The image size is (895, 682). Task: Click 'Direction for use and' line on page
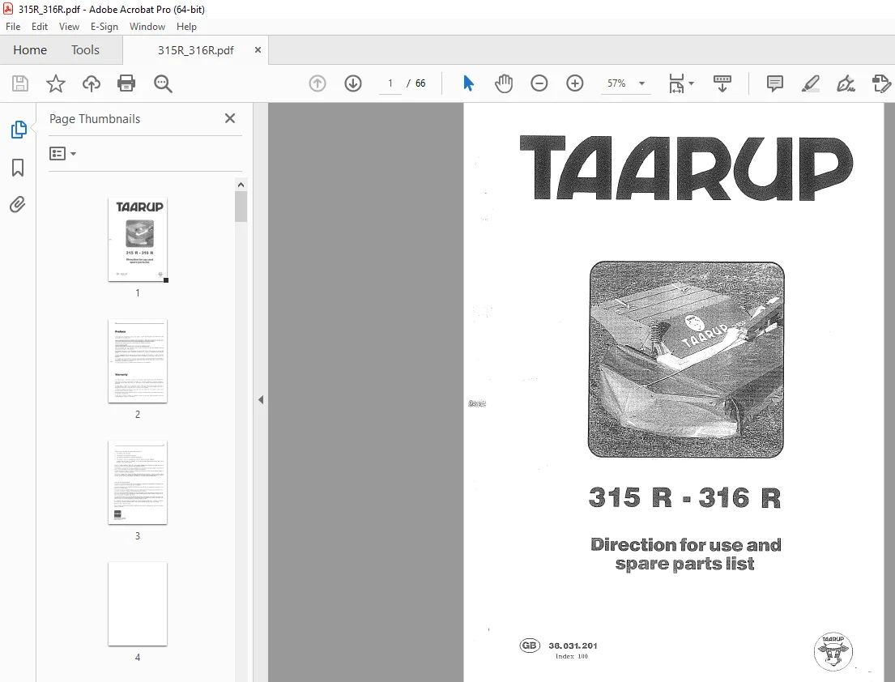click(685, 545)
